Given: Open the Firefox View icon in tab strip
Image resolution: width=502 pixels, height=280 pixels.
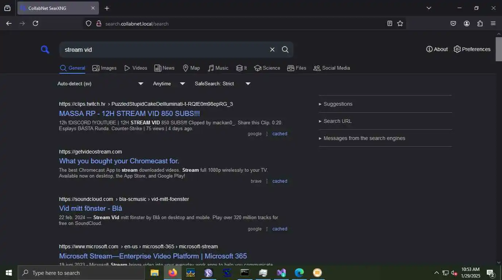Looking at the screenshot, I should tap(7, 8).
